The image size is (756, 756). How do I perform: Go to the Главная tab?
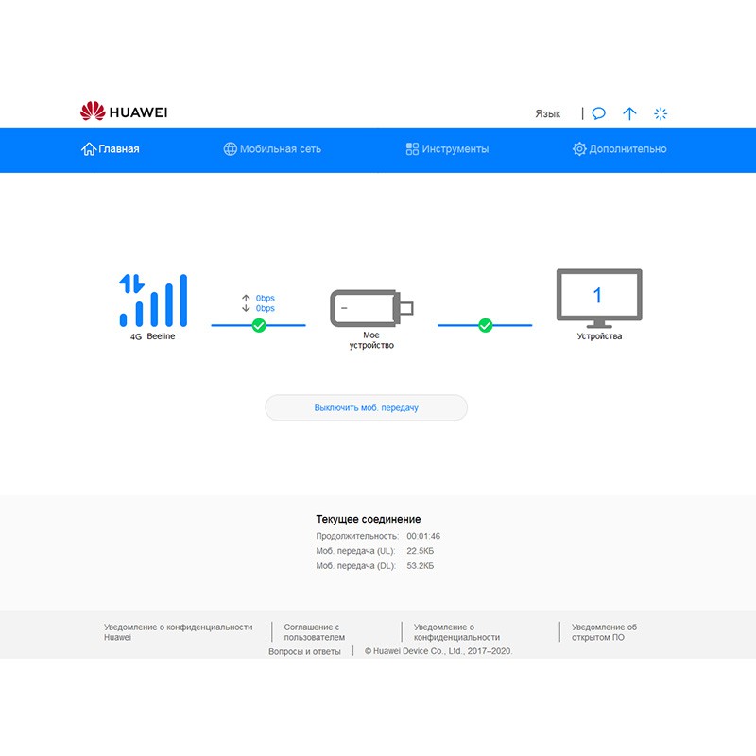point(111,149)
